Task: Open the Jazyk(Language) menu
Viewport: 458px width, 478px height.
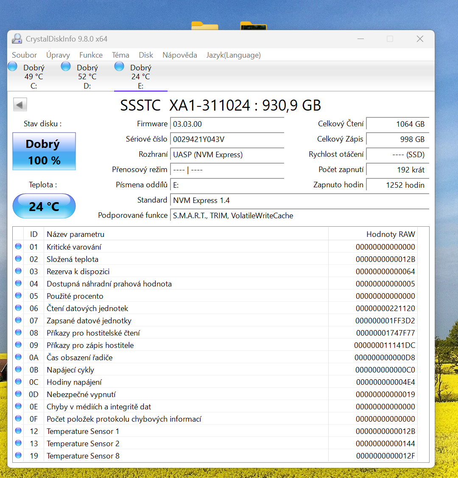Action: 233,55
